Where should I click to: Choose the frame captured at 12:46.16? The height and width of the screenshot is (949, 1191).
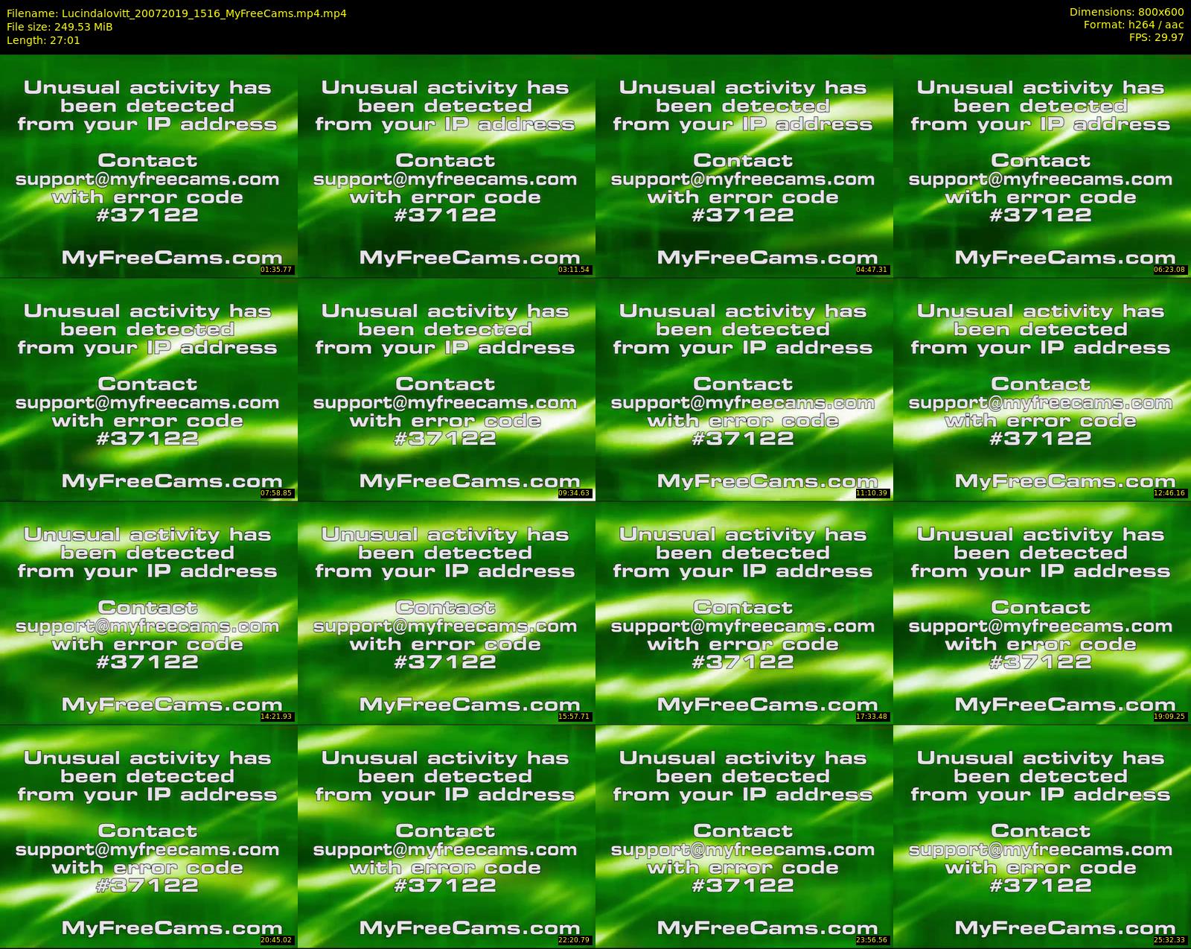point(1042,390)
